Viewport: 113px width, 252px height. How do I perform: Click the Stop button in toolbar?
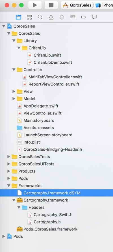click(x=51, y=5)
